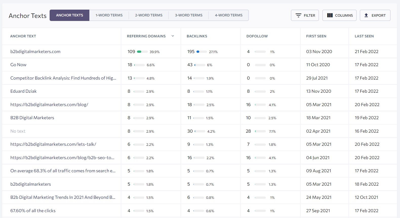400x218 pixels.
Task: Click referring domains value 109
Action: tap(131, 52)
